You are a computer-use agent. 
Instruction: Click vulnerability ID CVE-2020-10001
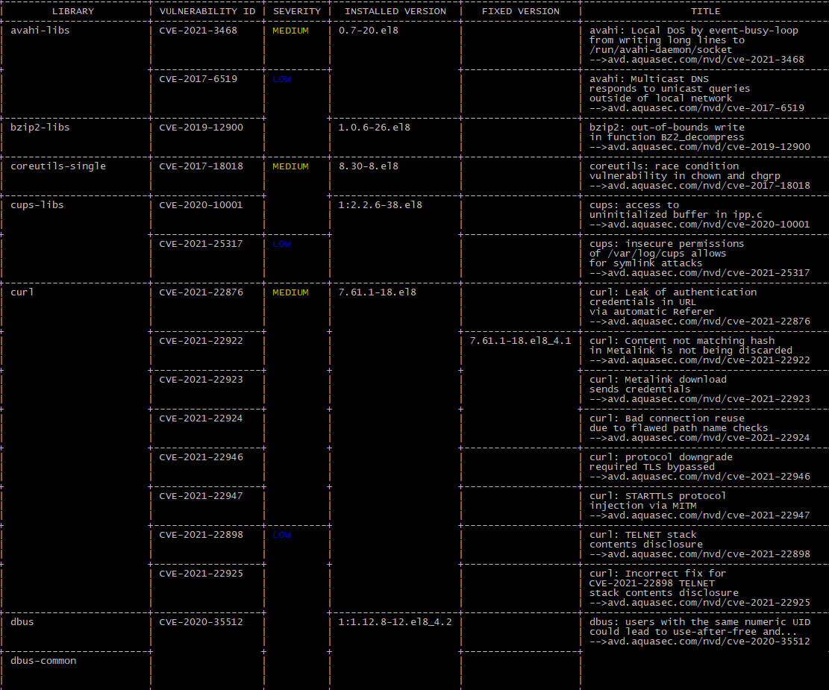click(x=201, y=204)
